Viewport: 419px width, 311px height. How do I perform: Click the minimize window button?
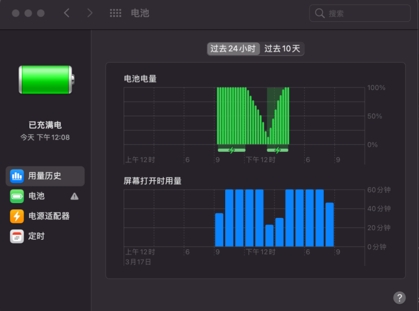point(28,13)
